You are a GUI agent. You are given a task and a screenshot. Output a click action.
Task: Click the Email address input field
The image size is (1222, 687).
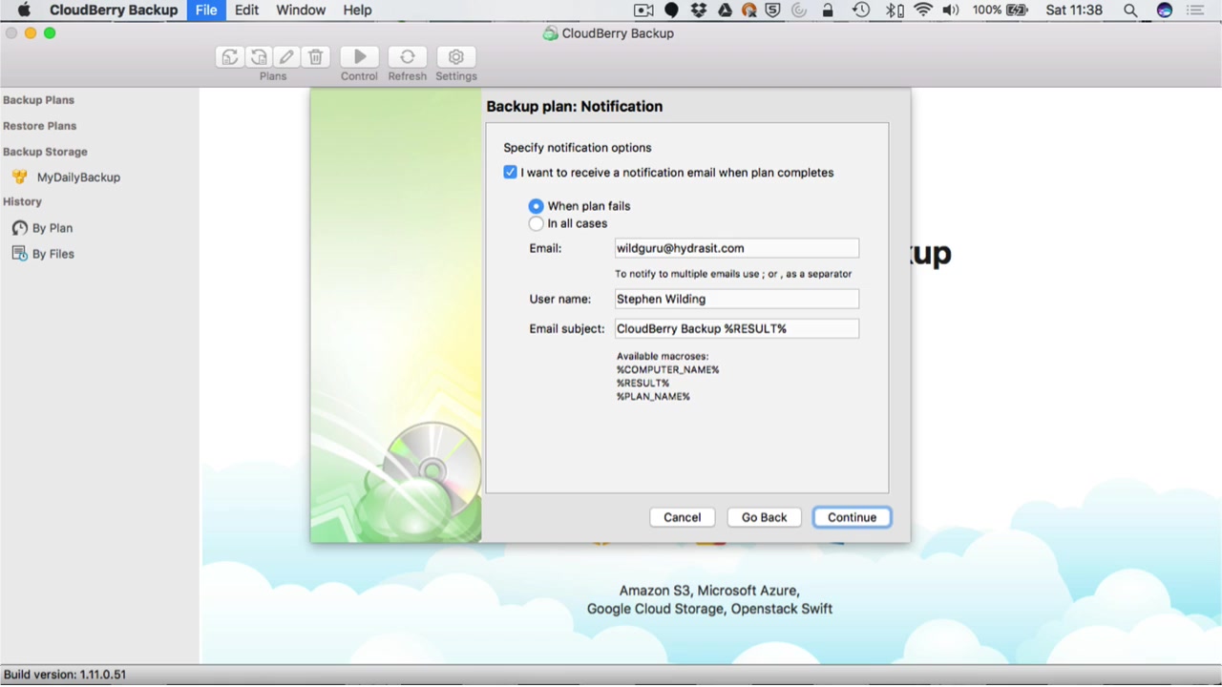(x=736, y=248)
